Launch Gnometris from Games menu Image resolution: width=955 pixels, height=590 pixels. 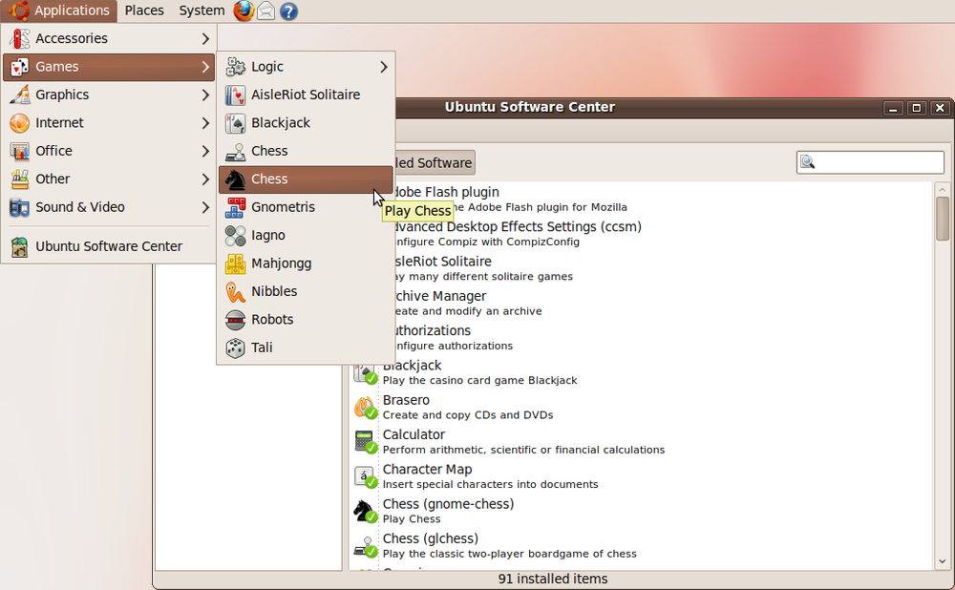pyautogui.click(x=306, y=207)
